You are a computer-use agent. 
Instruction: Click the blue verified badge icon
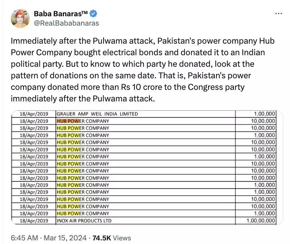tap(93, 14)
